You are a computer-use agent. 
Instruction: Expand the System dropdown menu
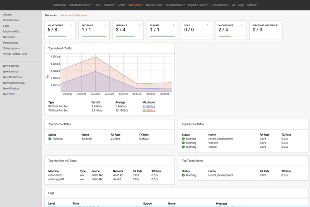tap(252, 5)
